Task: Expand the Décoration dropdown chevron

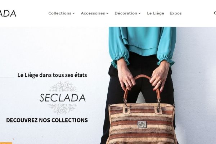Action: point(140,13)
